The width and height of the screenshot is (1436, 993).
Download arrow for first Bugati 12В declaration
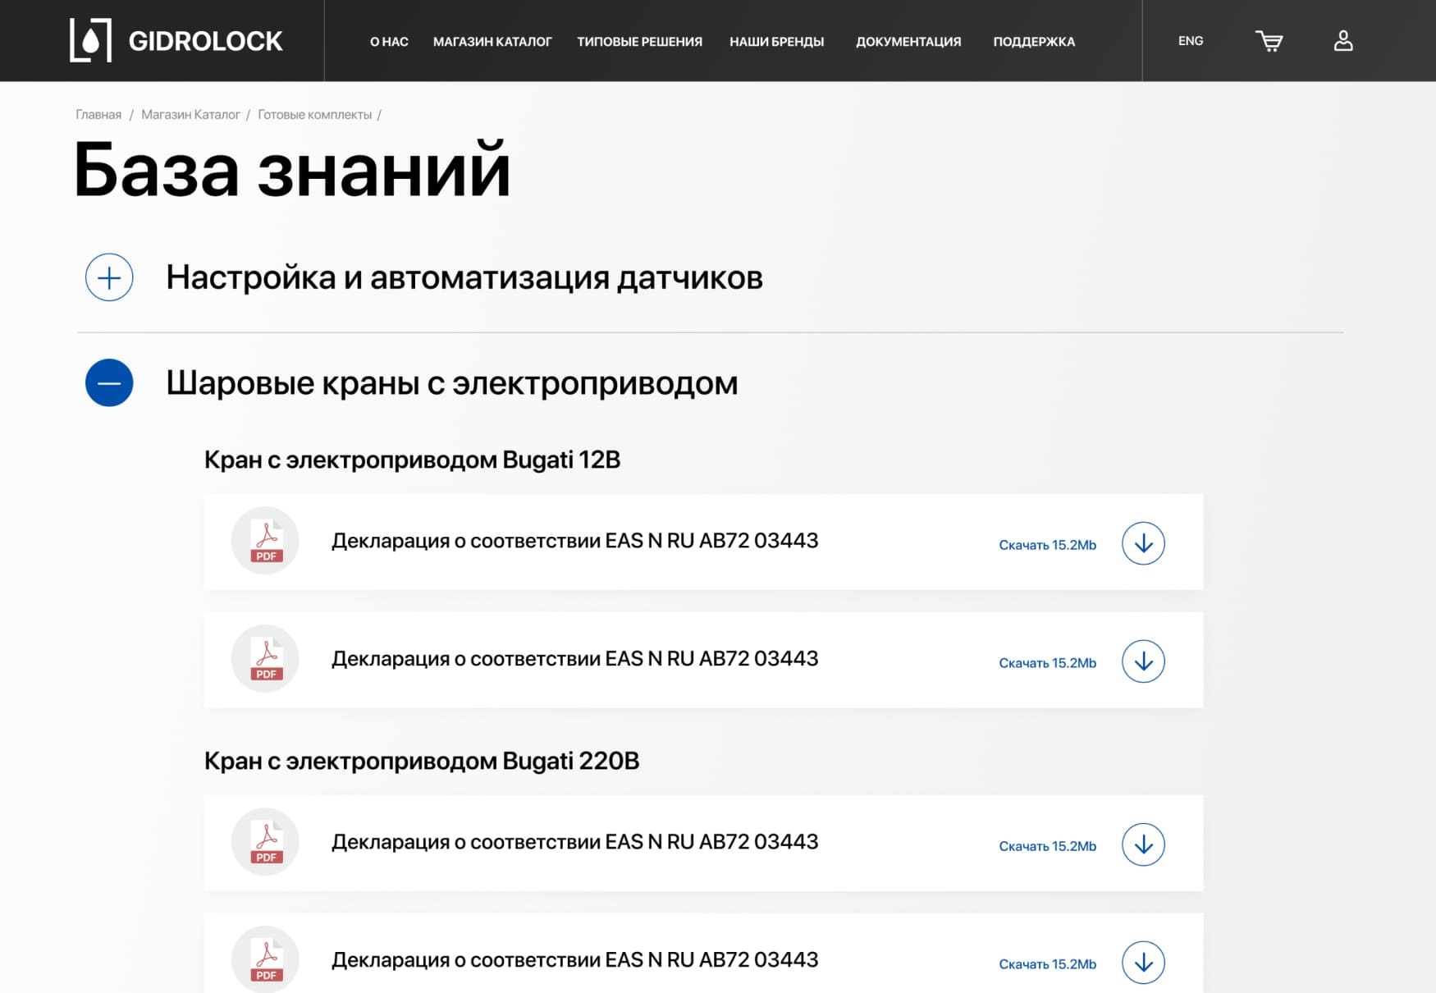[x=1143, y=543]
